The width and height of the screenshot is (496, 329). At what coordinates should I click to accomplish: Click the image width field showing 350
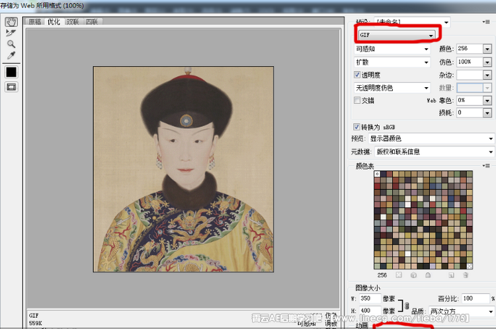(370, 299)
